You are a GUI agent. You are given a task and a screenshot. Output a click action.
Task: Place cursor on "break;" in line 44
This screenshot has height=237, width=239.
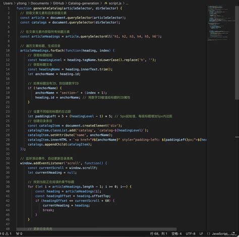(x=48, y=210)
